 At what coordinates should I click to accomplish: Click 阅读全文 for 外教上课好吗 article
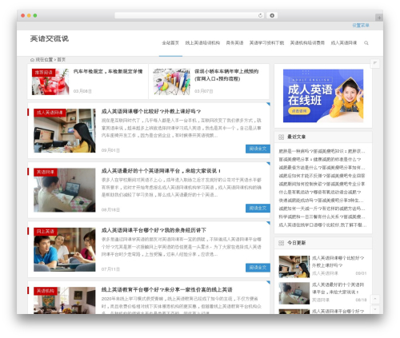[258, 149]
